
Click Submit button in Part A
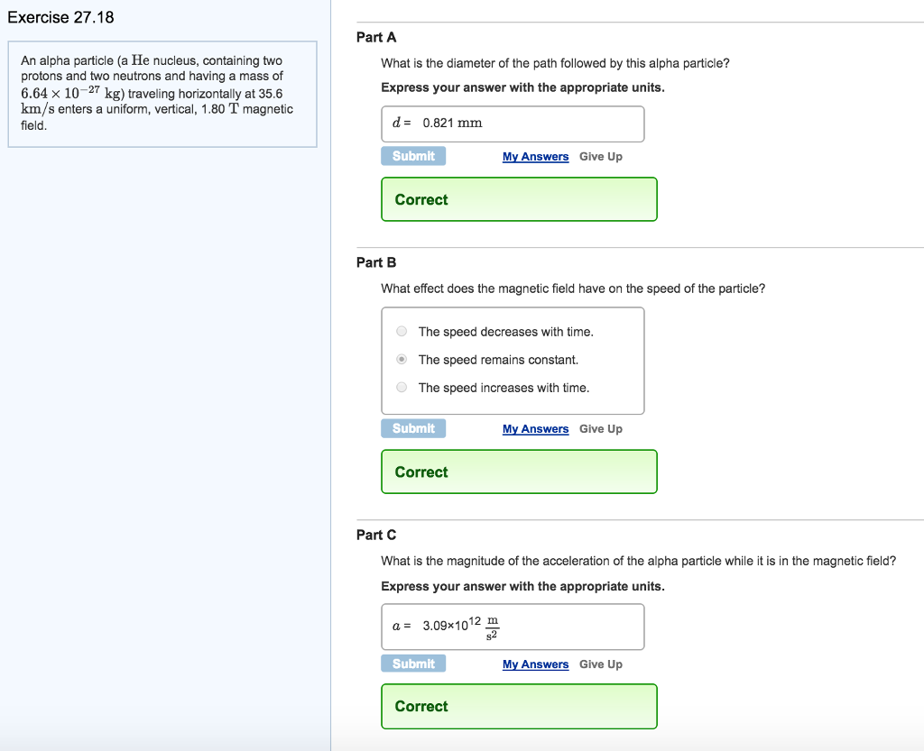[x=413, y=155]
